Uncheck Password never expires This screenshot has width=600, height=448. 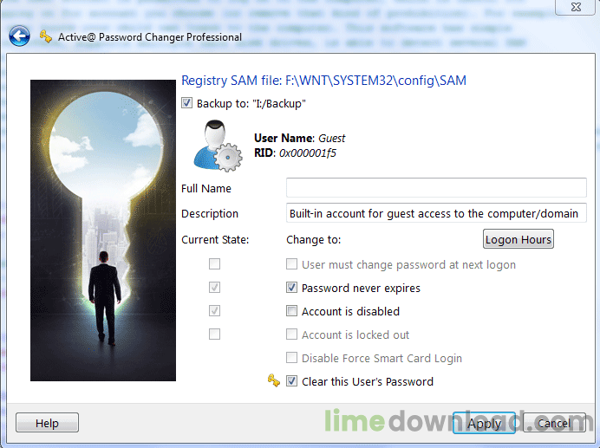pyautogui.click(x=291, y=288)
